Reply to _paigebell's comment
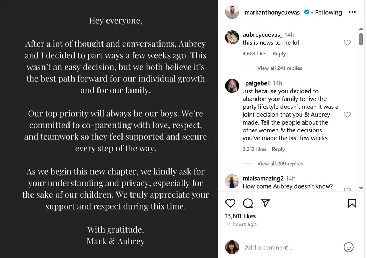This screenshot has width=367, height=258. [x=278, y=149]
